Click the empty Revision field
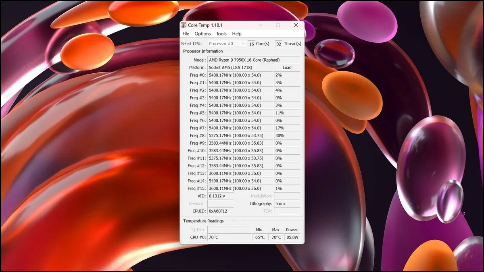Image resolution: width=484 pixels, height=272 pixels. pyautogui.click(x=221, y=203)
